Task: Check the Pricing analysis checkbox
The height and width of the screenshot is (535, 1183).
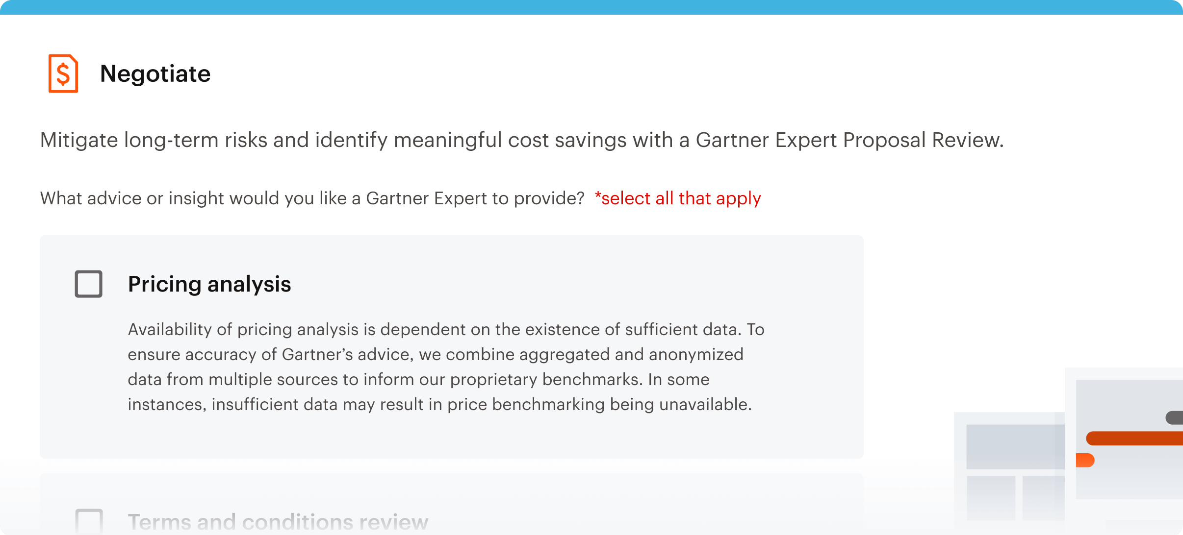Action: pyautogui.click(x=89, y=284)
